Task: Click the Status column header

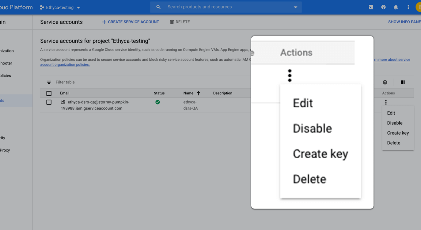Action: (159, 93)
